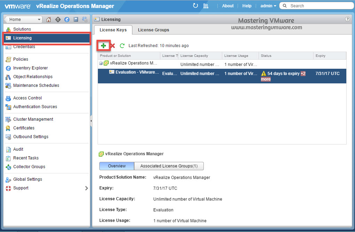Screen dimensions: 355x232
Task: Sort by the Status column header
Action: 286,56
